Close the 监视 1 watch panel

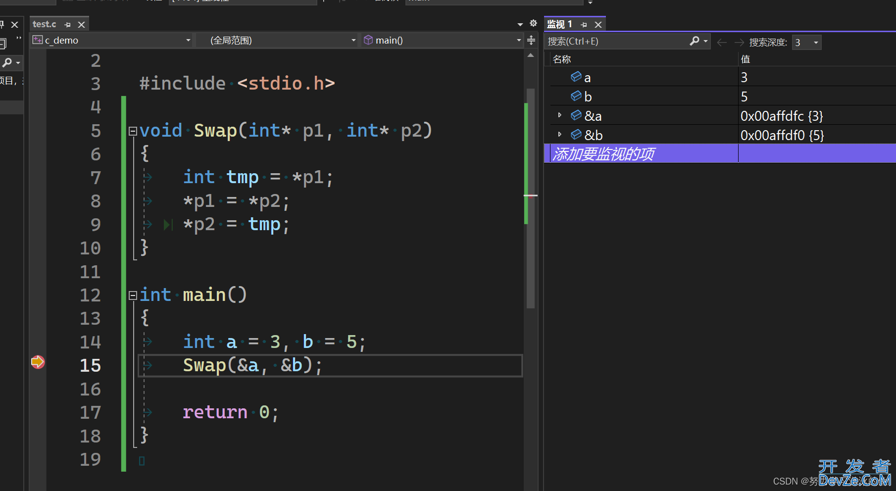click(x=598, y=25)
